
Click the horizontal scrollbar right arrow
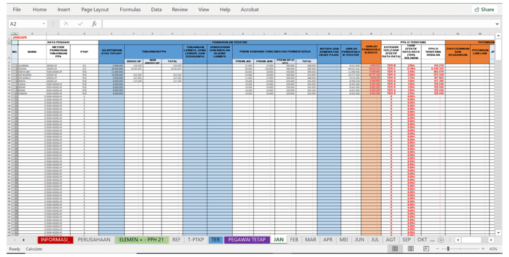coord(491,240)
